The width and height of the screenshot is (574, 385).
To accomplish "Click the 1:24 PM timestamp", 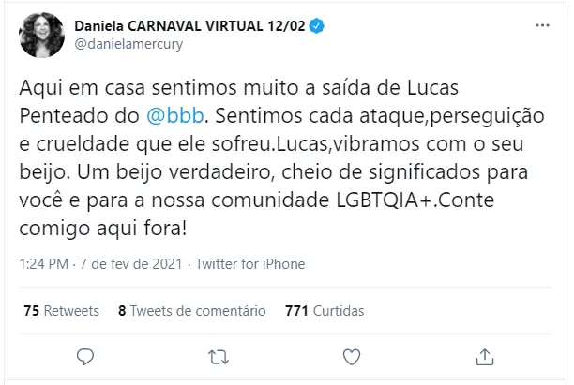I will [46, 264].
